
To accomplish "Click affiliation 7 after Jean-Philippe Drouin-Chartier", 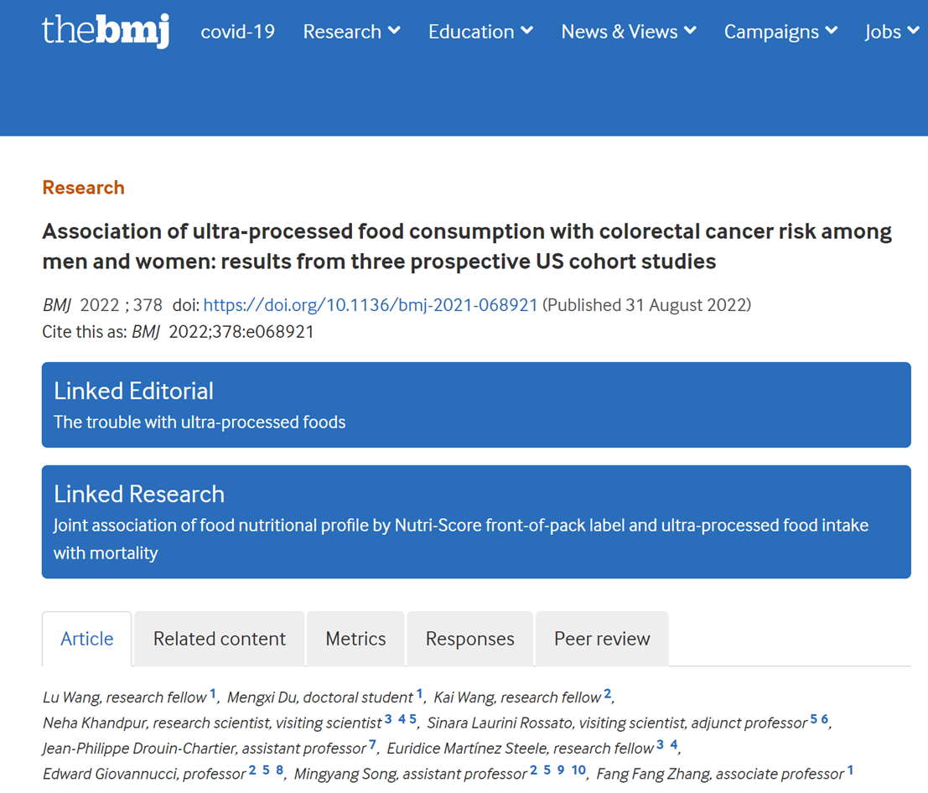I will pyautogui.click(x=372, y=744).
